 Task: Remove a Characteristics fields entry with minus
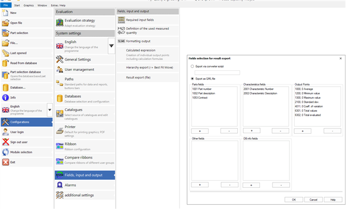coord(281,131)
